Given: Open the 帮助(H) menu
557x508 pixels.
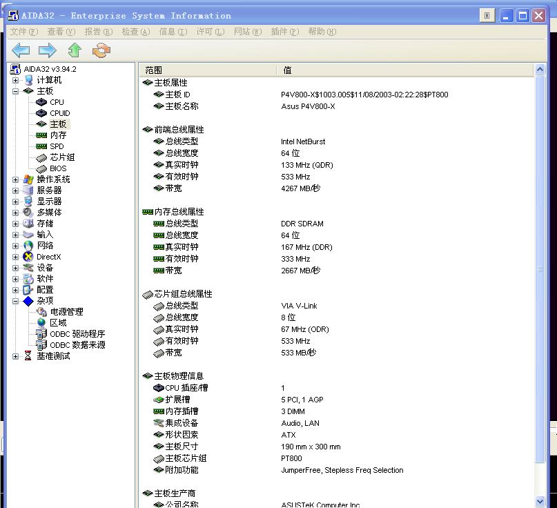Looking at the screenshot, I should pos(322,32).
